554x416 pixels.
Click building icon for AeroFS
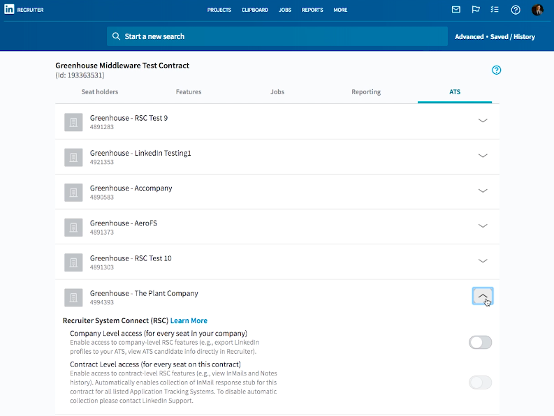73,228
